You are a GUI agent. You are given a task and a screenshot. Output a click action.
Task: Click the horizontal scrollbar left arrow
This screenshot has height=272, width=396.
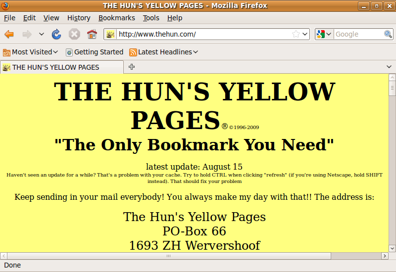coord(3,256)
